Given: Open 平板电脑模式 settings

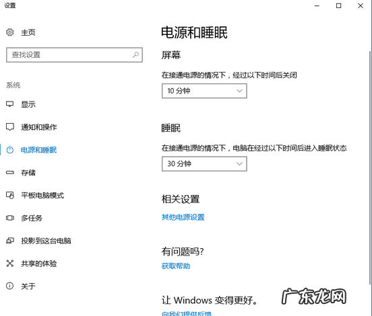Looking at the screenshot, I should (42, 195).
